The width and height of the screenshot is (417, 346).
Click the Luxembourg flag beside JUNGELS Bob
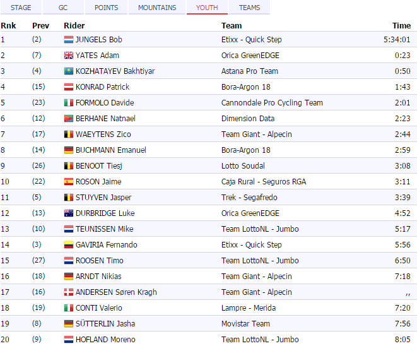[x=69, y=40]
